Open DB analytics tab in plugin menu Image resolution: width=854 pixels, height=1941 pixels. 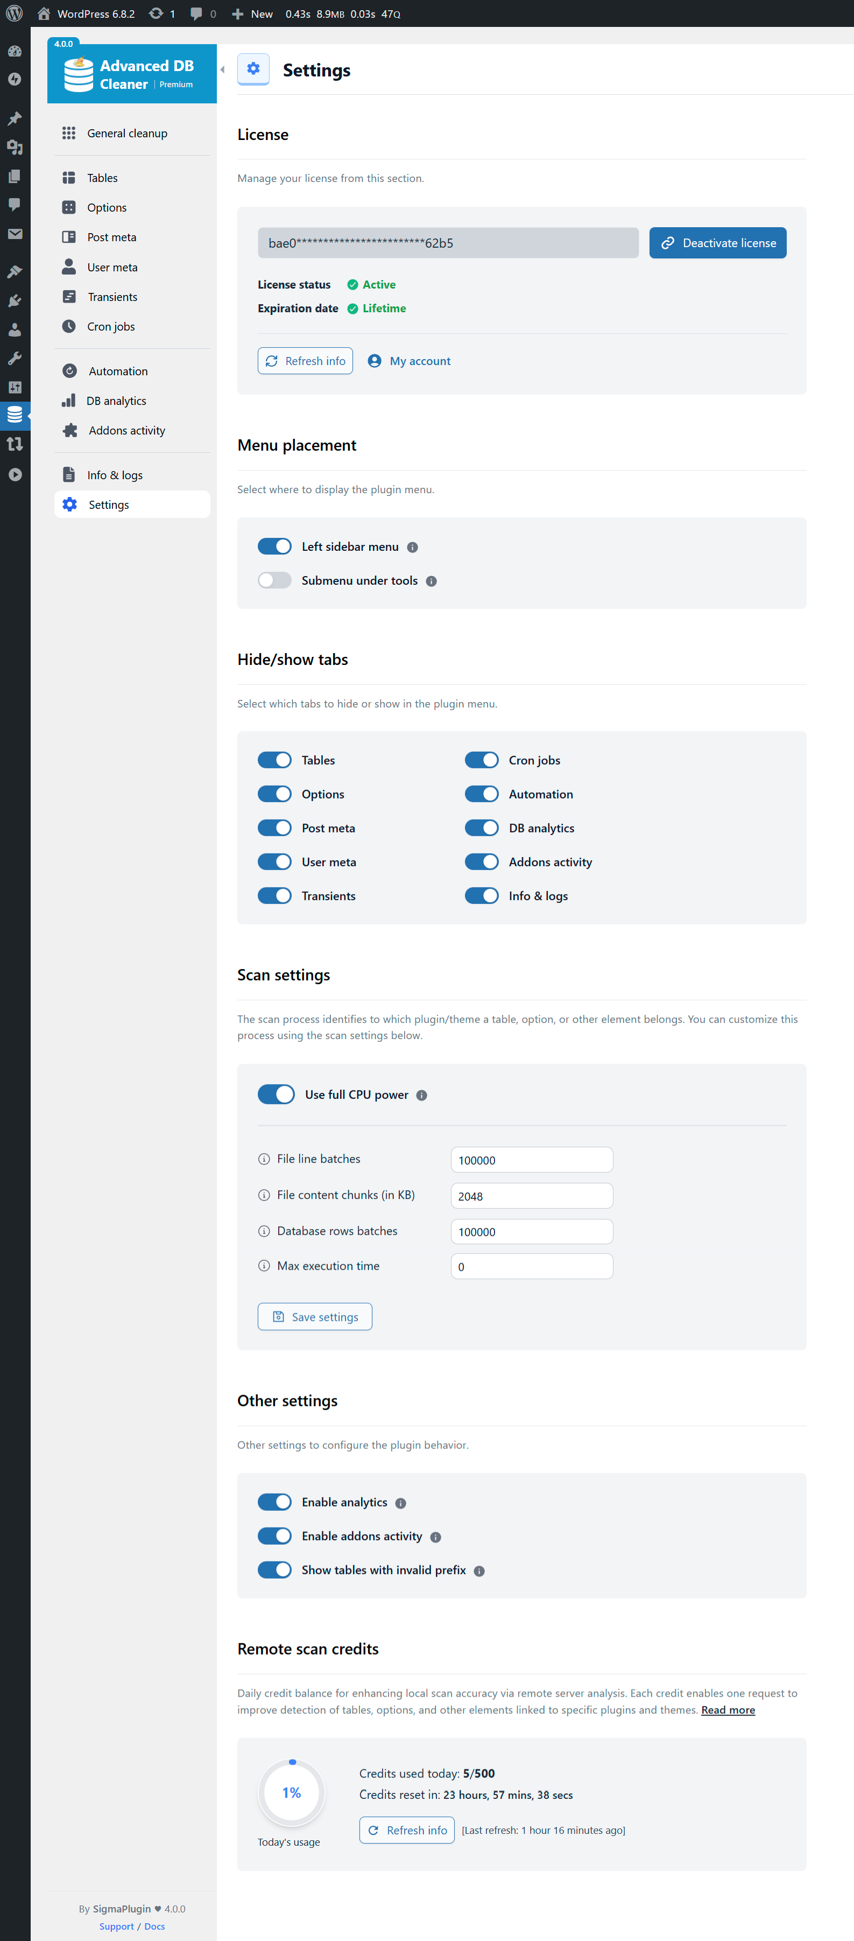click(132, 400)
